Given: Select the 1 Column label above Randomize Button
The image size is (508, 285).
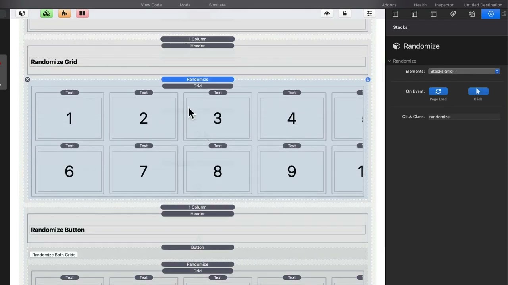Looking at the screenshot, I should click(198, 207).
